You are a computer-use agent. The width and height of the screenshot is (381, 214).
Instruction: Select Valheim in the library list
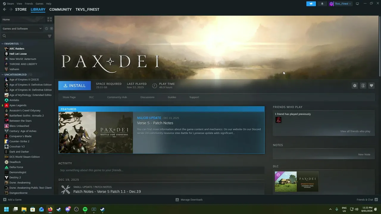point(14,69)
